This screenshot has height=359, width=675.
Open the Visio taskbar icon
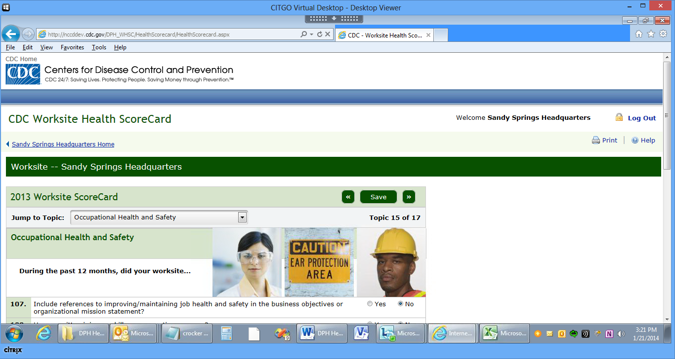[361, 334]
